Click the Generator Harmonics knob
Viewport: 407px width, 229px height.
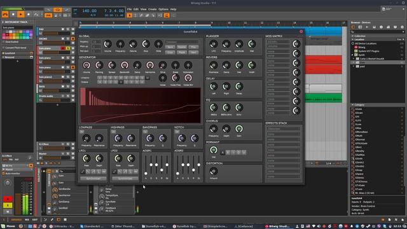tap(150, 65)
